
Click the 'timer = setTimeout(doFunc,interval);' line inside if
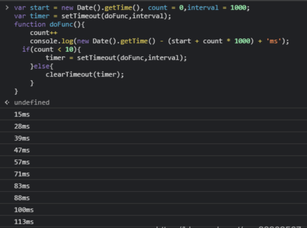(116, 58)
